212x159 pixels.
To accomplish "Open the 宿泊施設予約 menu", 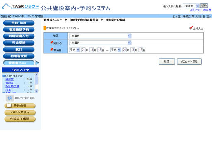I will tap(19, 29).
